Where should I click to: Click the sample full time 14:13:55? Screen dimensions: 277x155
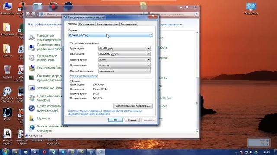pyautogui.click(x=97, y=98)
